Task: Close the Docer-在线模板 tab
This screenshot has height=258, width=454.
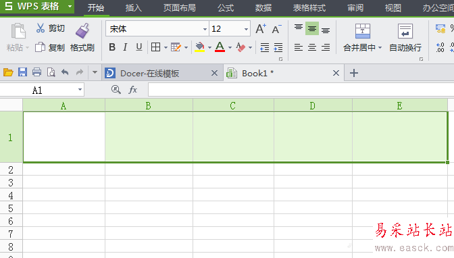Action: [214, 73]
